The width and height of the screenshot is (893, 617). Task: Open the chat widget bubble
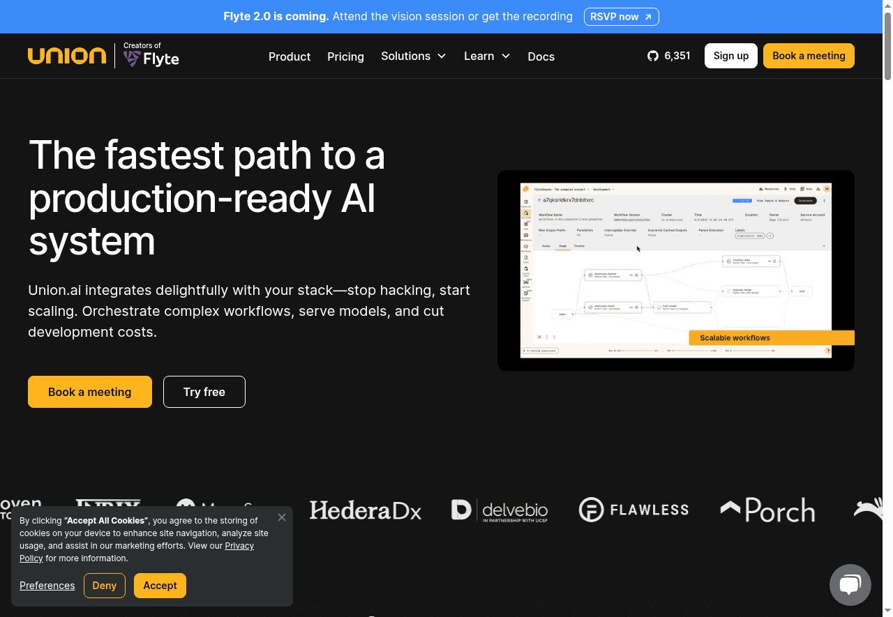pos(850,584)
